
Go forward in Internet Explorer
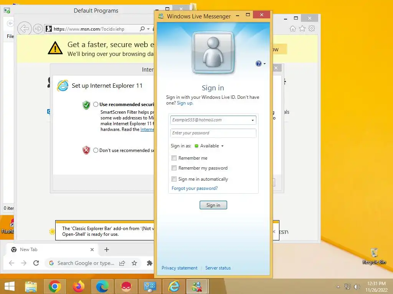[x=38, y=29]
